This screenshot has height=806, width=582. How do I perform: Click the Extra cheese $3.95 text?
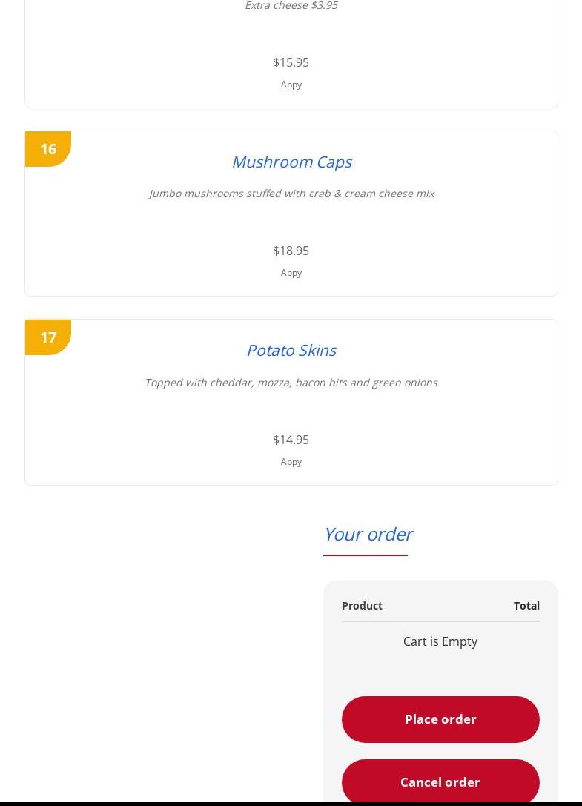click(x=291, y=6)
